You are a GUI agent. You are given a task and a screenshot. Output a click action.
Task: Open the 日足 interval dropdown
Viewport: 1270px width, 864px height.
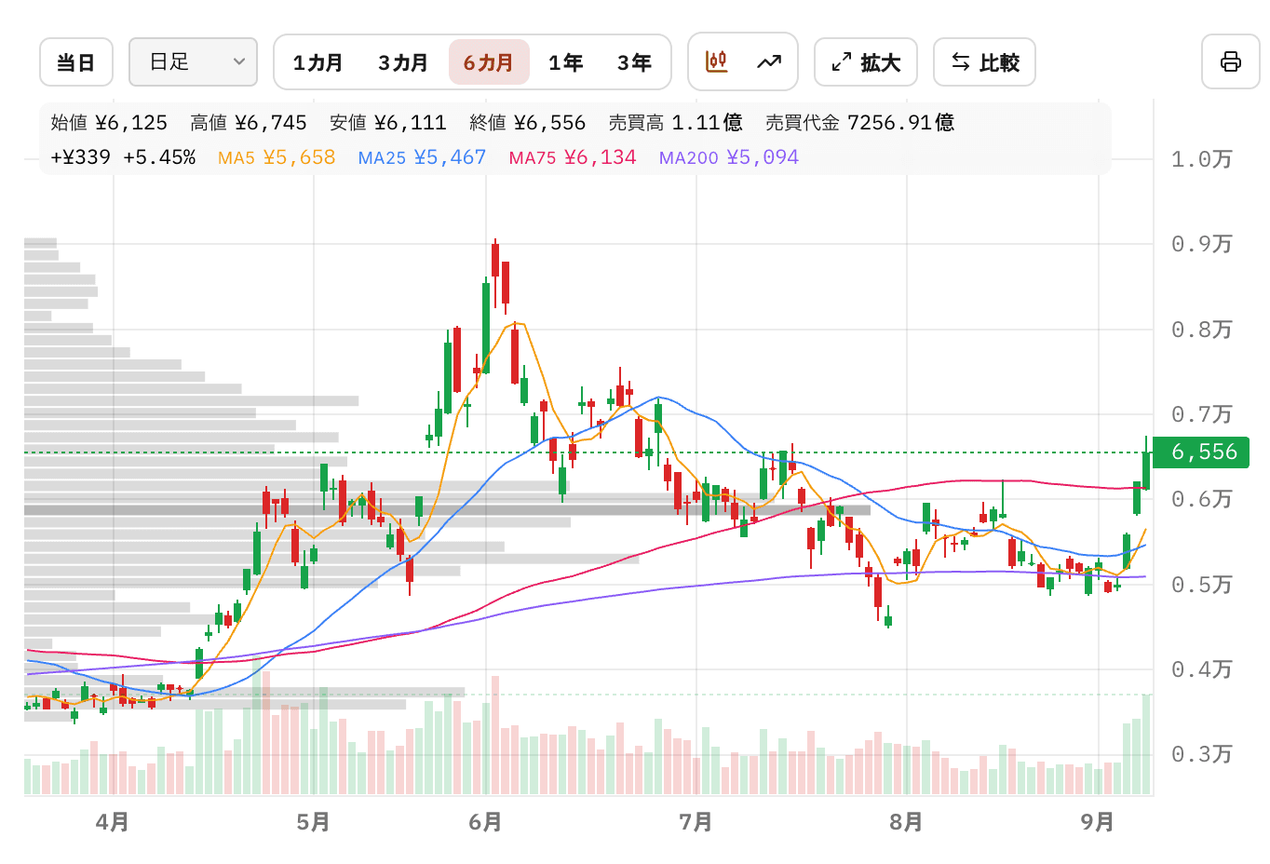[x=193, y=62]
